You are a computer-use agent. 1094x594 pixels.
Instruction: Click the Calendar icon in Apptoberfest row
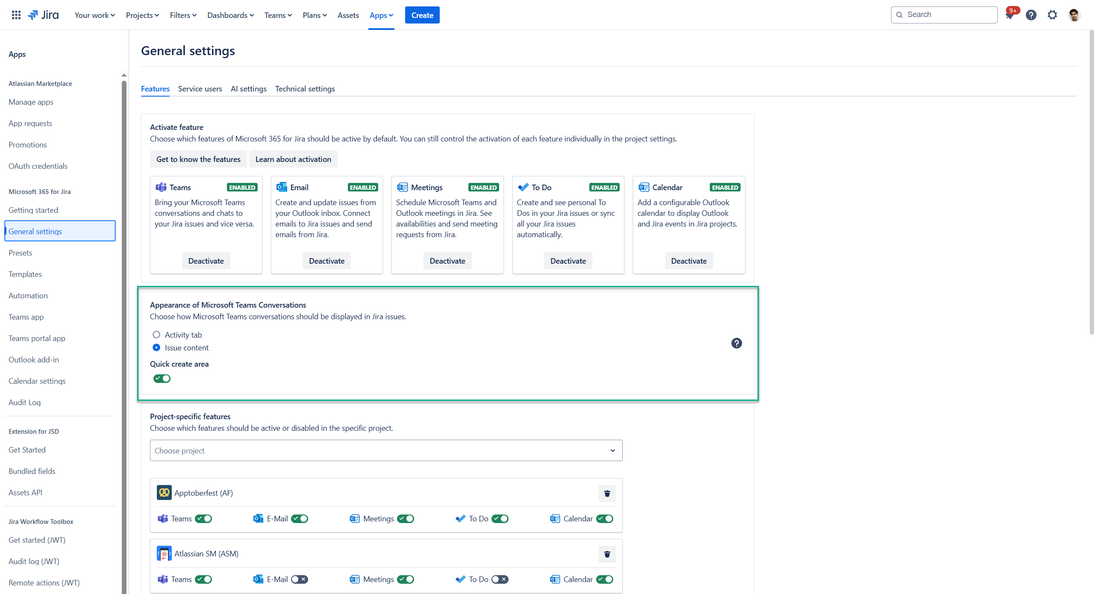tap(555, 518)
